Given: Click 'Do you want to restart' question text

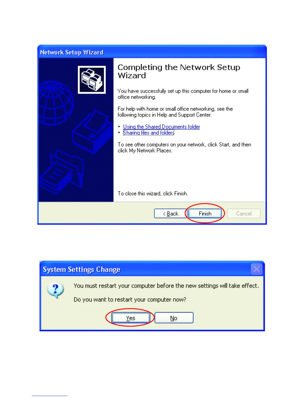Looking at the screenshot, I should pyautogui.click(x=130, y=300).
